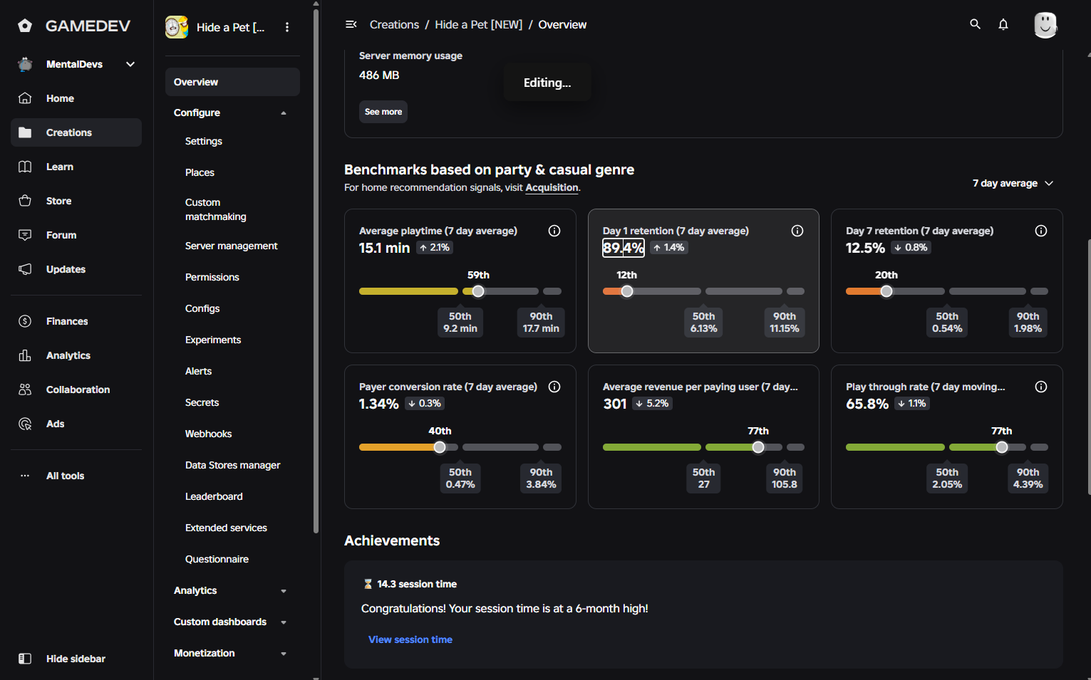Viewport: 1091px width, 680px height.
Task: Click Creations in the breadcrumb
Action: coord(394,24)
